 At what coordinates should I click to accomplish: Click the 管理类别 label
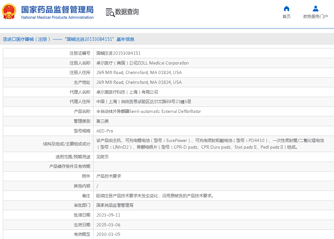click(x=82, y=121)
